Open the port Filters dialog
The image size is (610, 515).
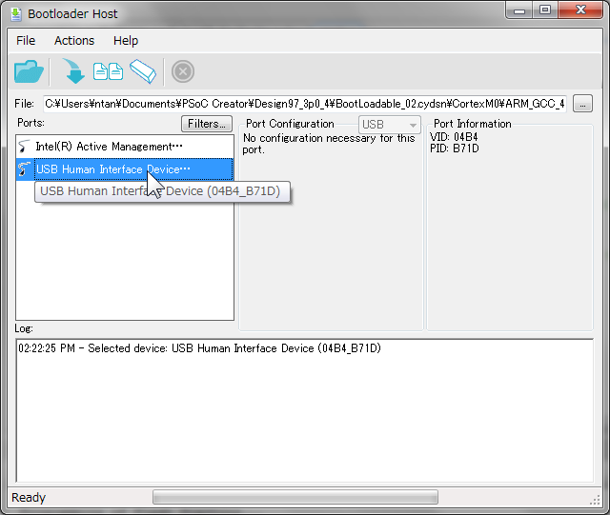[x=207, y=124]
